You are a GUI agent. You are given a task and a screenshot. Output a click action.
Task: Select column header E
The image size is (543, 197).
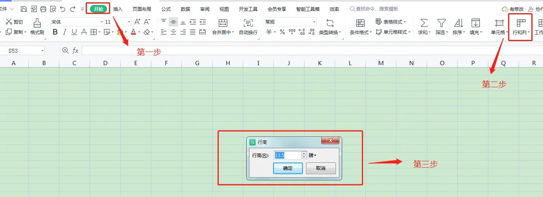tap(136, 63)
